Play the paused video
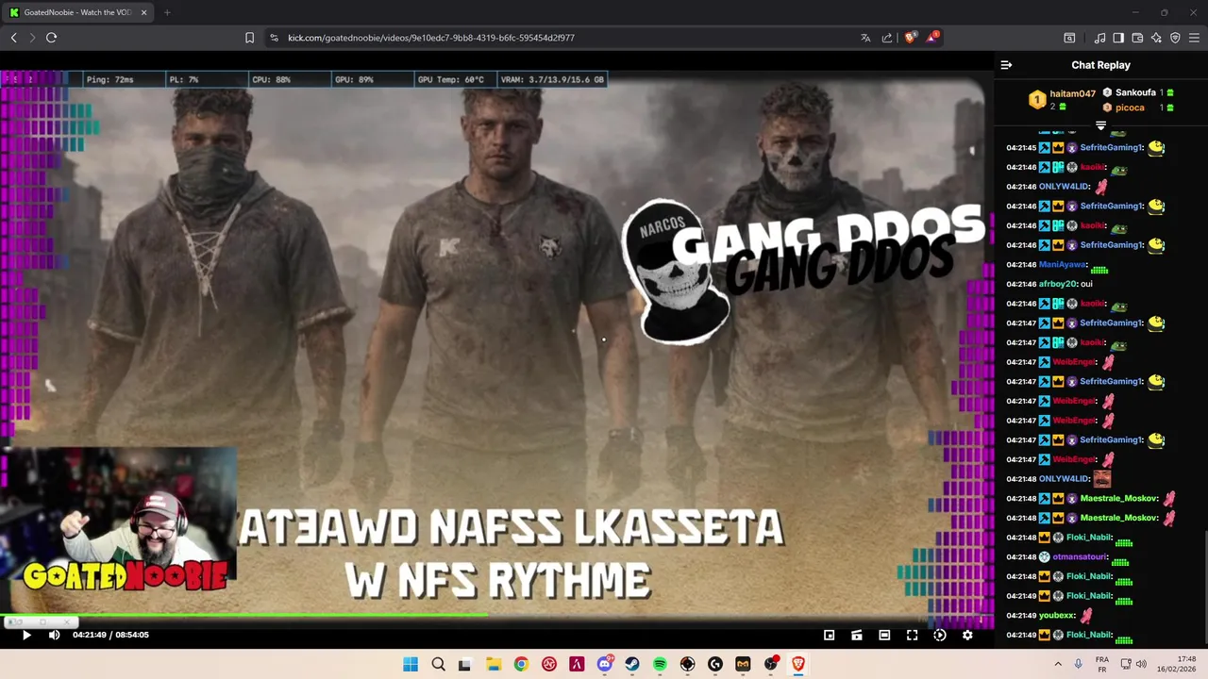This screenshot has height=679, width=1208. coord(26,635)
